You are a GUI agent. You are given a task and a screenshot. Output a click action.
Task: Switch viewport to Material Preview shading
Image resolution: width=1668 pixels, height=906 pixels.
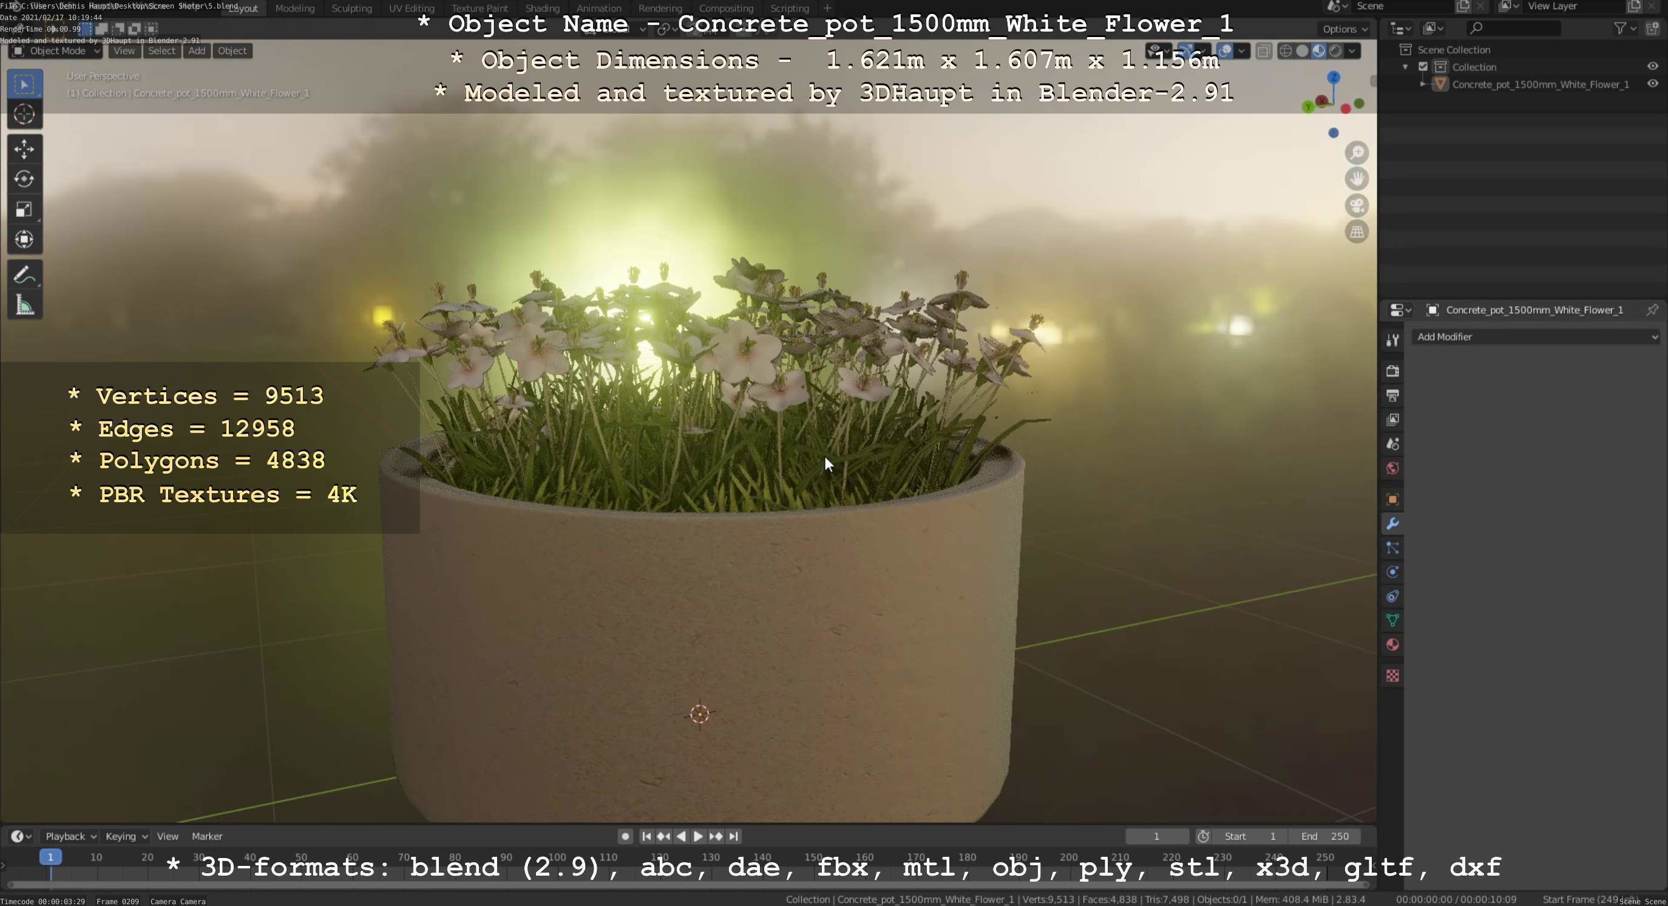1318,51
